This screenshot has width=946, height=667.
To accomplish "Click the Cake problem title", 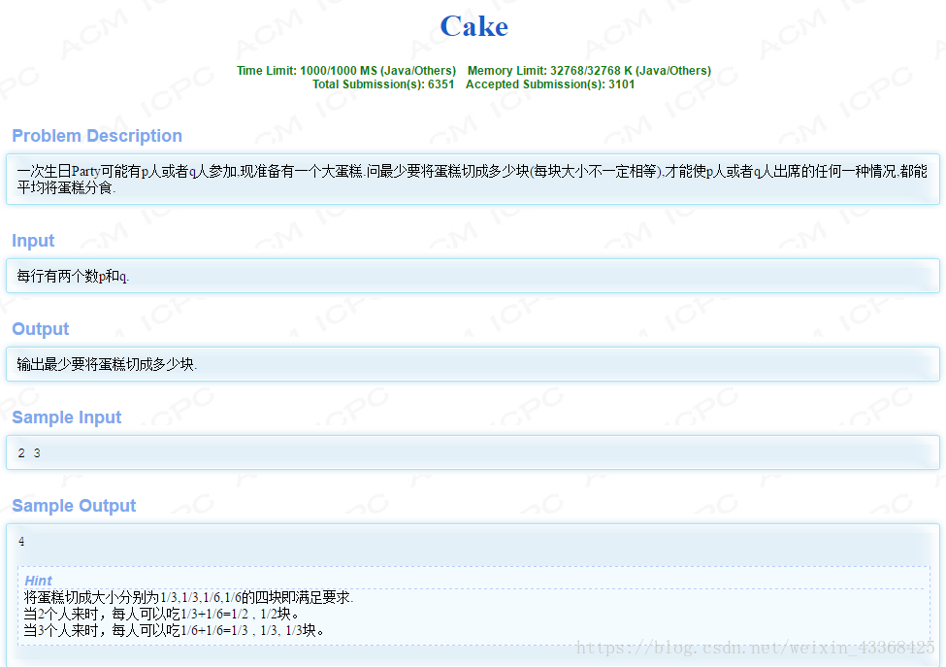I will [x=473, y=26].
